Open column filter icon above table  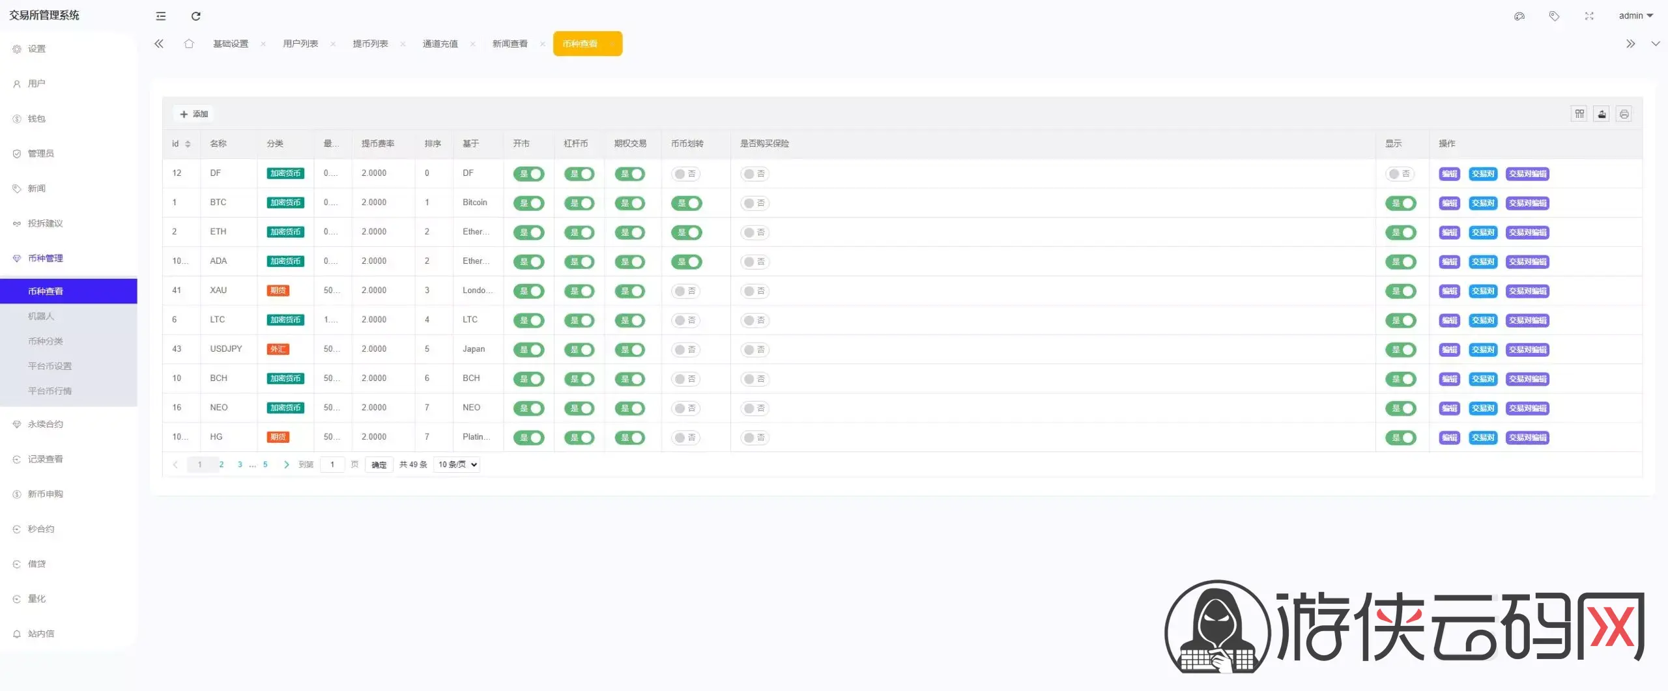1579,114
